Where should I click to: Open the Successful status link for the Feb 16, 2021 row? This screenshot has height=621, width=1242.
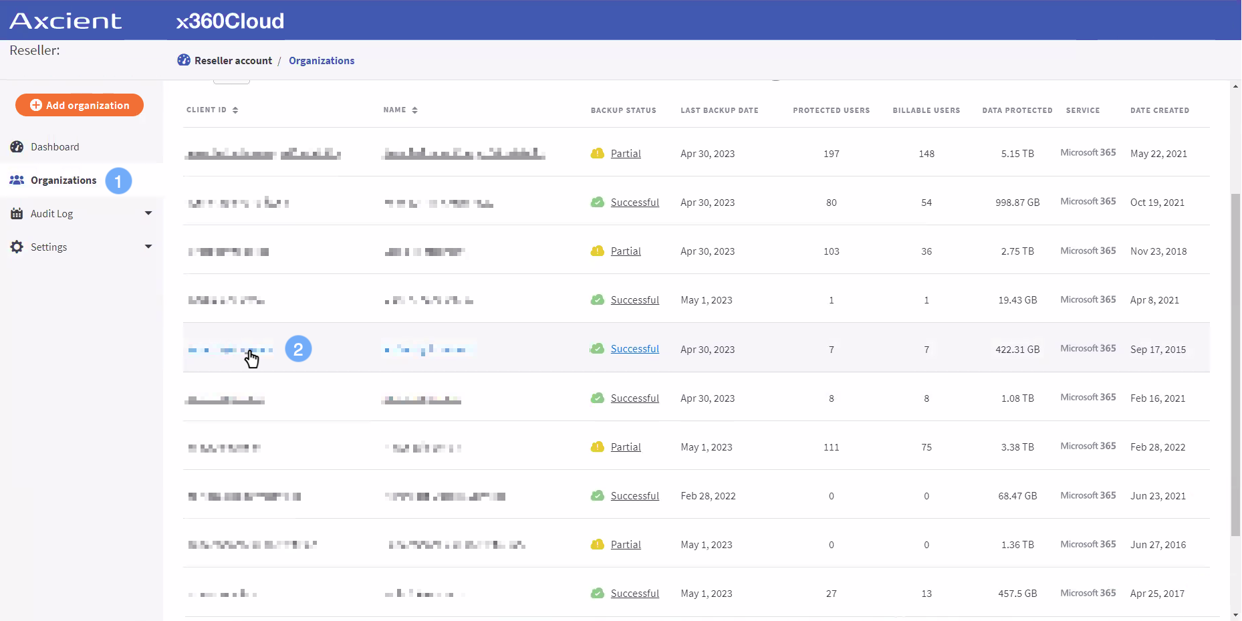[635, 398]
